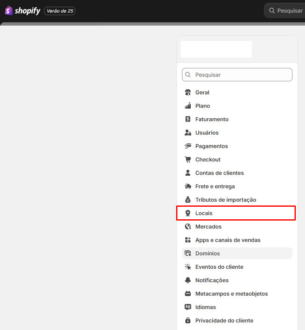Click the Pagamentos hand-card icon
Image resolution: width=305 pixels, height=330 pixels.
point(188,146)
